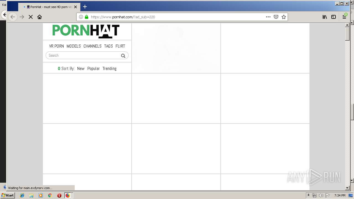This screenshot has height=199, width=354.
Task: Click the green sort arrows icon
Action: (x=59, y=69)
